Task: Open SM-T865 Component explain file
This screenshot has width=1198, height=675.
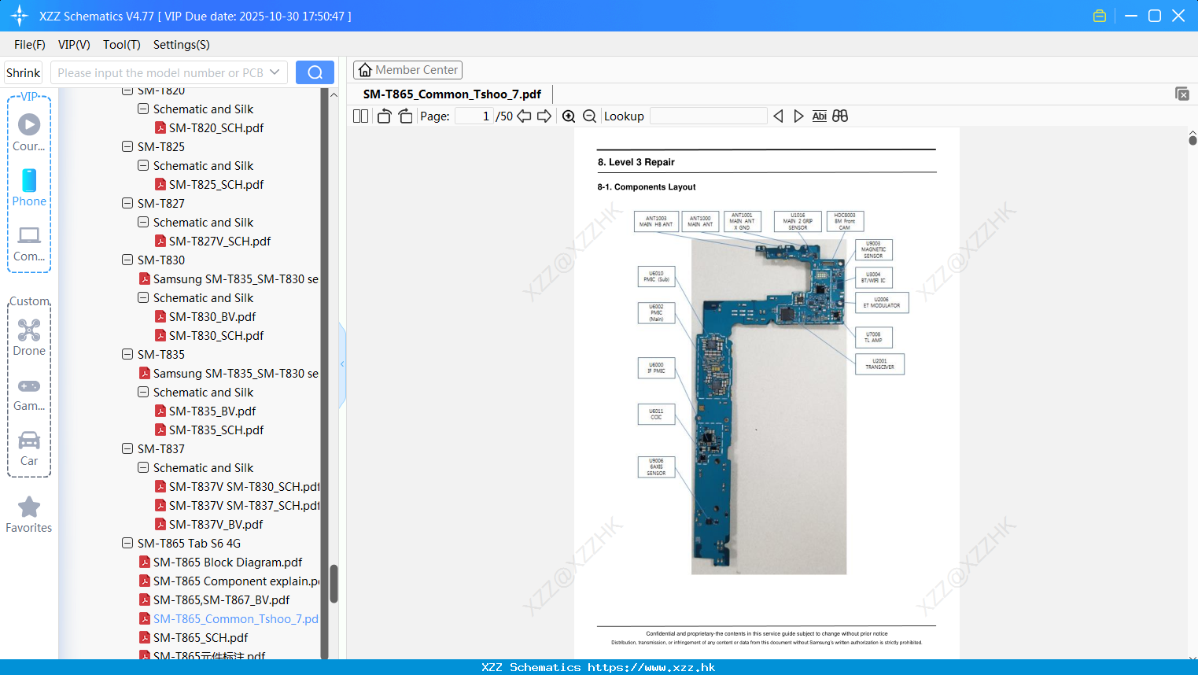Action: click(229, 581)
